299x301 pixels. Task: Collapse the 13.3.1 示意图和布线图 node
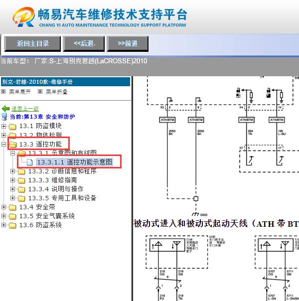tap(12, 153)
